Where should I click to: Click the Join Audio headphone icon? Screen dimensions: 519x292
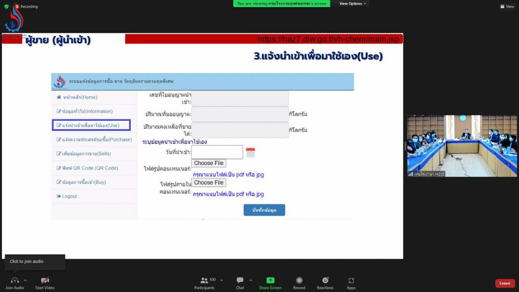(x=15, y=280)
